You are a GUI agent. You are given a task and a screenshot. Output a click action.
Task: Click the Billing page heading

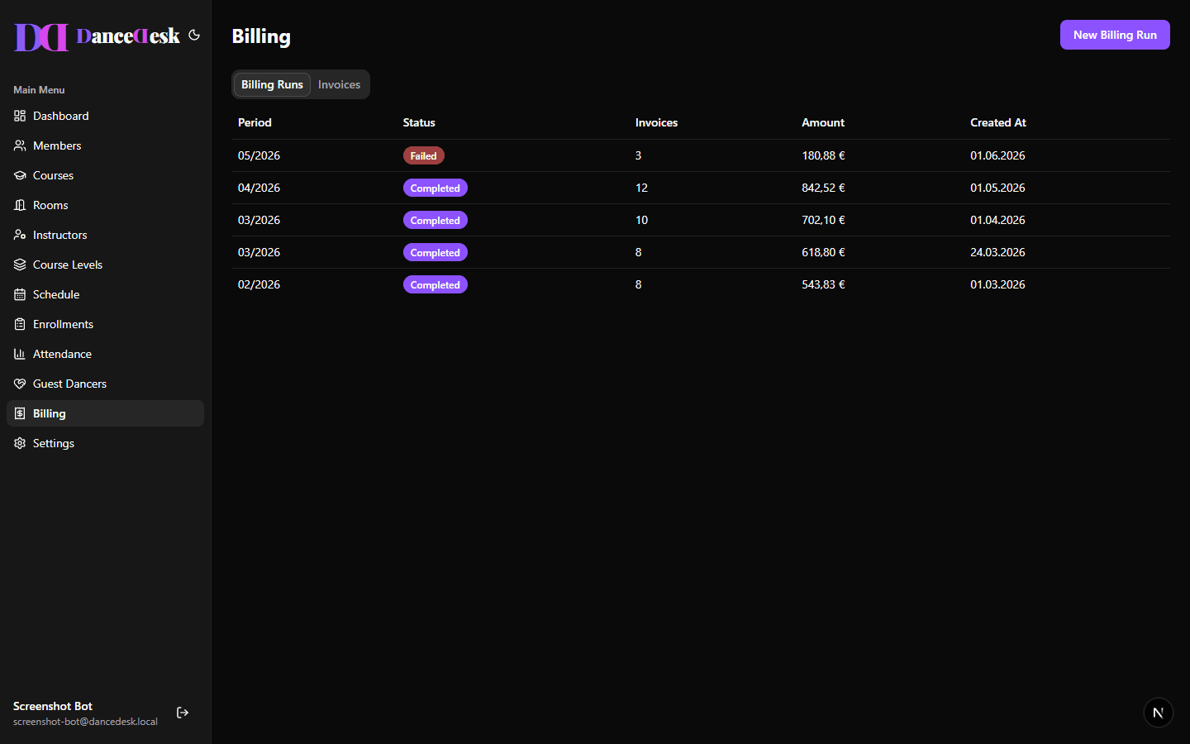[x=261, y=36]
